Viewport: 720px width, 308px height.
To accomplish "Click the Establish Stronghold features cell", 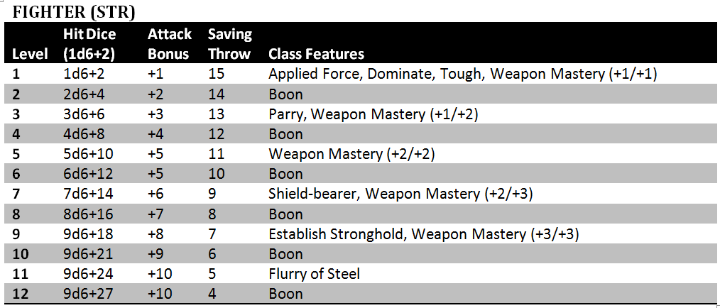I will pyautogui.click(x=424, y=235).
